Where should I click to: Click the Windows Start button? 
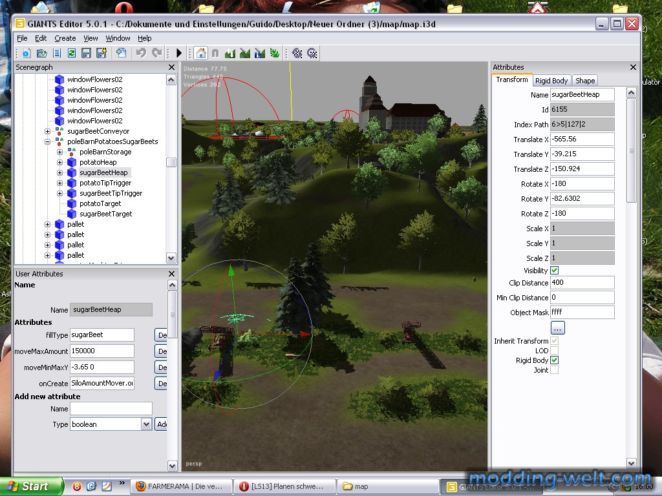31,486
